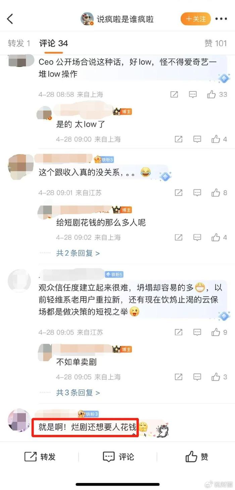Reply to the 4-28 09:01 comment from 江苏
235x490 pixels.
197,193
